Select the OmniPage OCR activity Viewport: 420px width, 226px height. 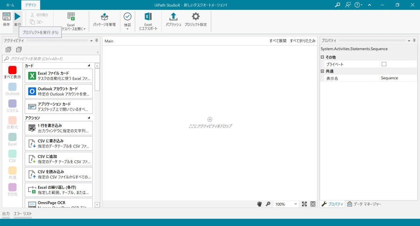coord(59,203)
